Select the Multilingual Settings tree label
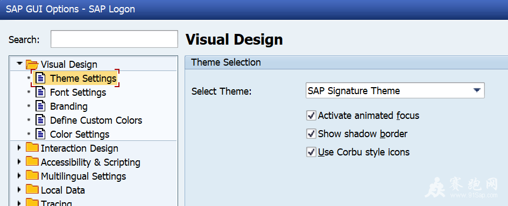Screen dimensions: 508x206 point(83,176)
